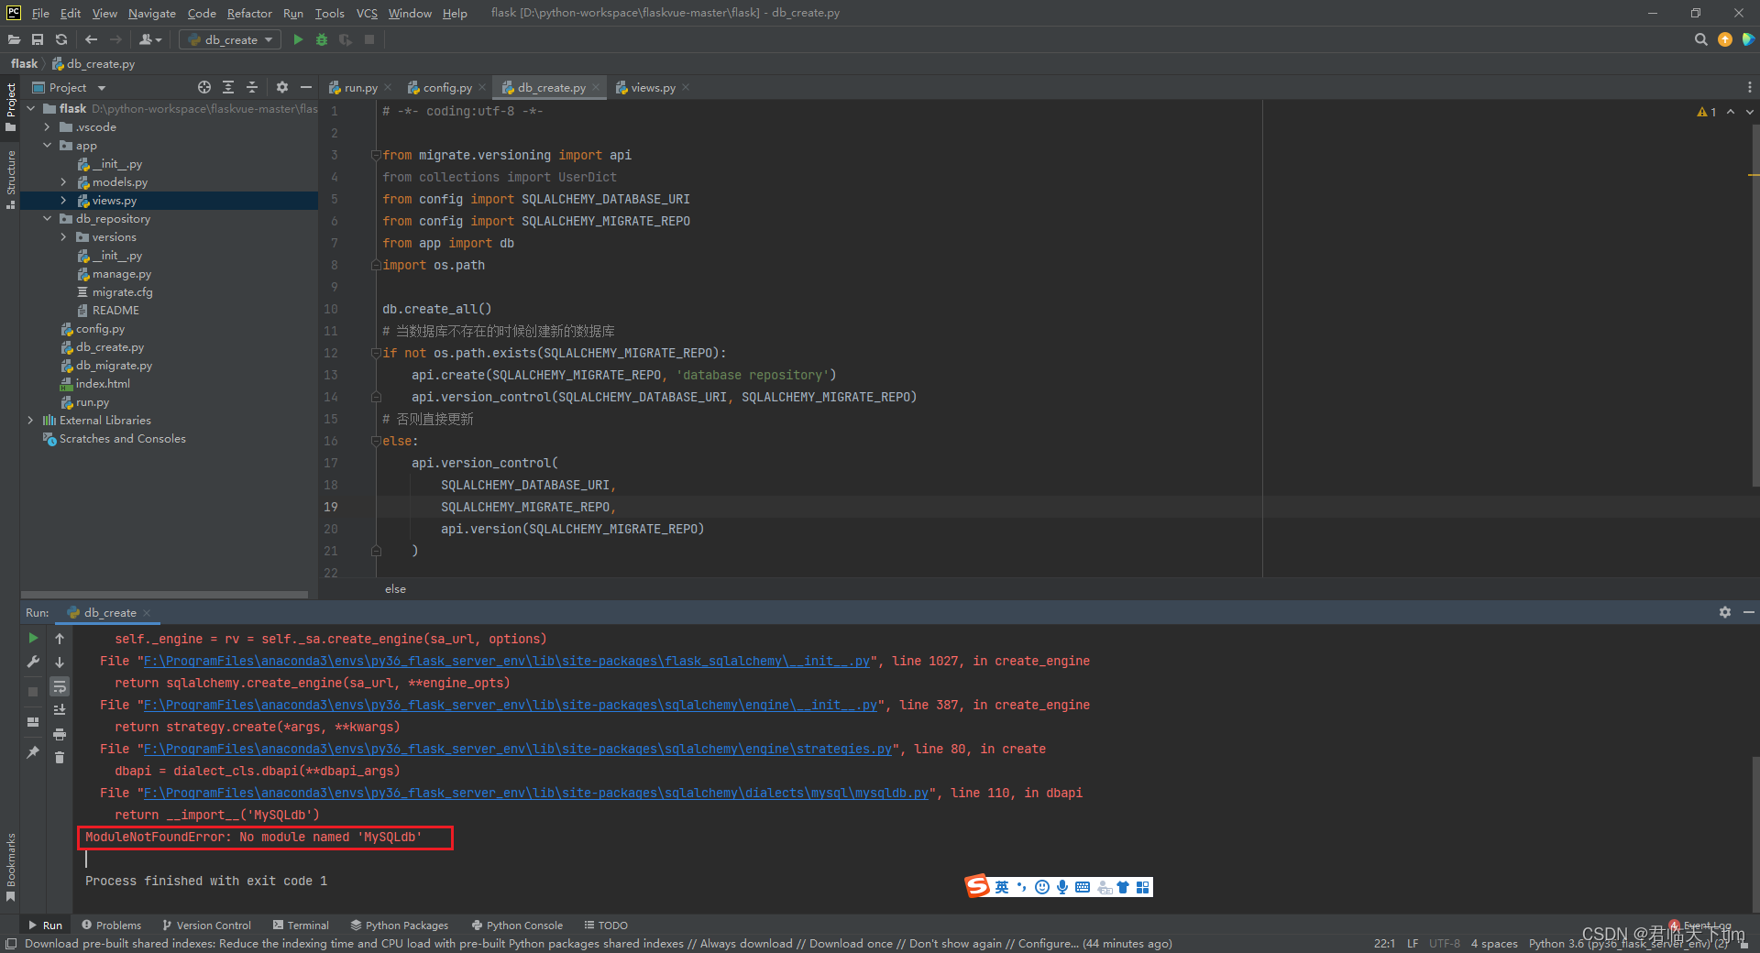Screen dimensions: 1760x953
Task: Hide the Project tool window
Action: tap(306, 87)
